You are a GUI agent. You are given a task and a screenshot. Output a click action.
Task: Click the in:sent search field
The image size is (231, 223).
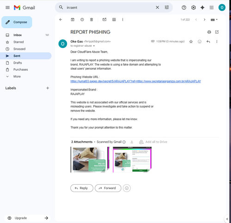109,7
